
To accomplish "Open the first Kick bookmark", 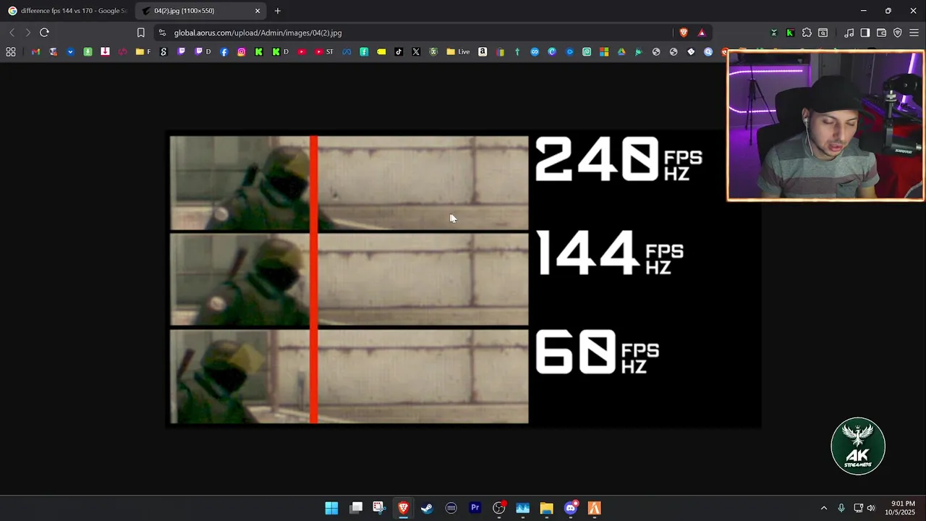I will click(259, 52).
